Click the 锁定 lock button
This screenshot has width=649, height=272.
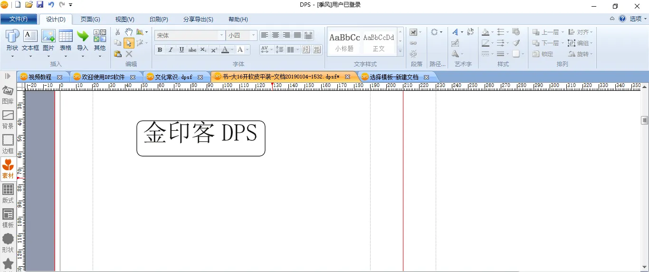(x=543, y=54)
